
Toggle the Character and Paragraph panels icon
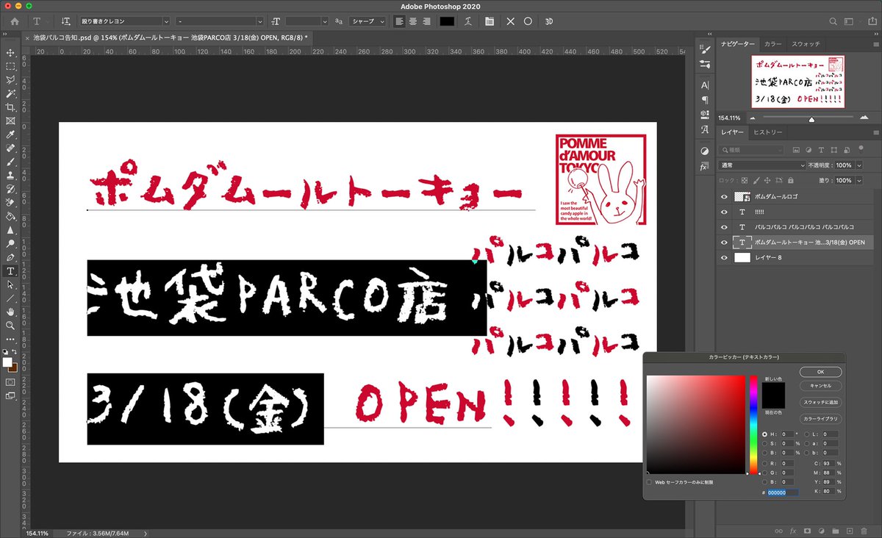tap(489, 21)
